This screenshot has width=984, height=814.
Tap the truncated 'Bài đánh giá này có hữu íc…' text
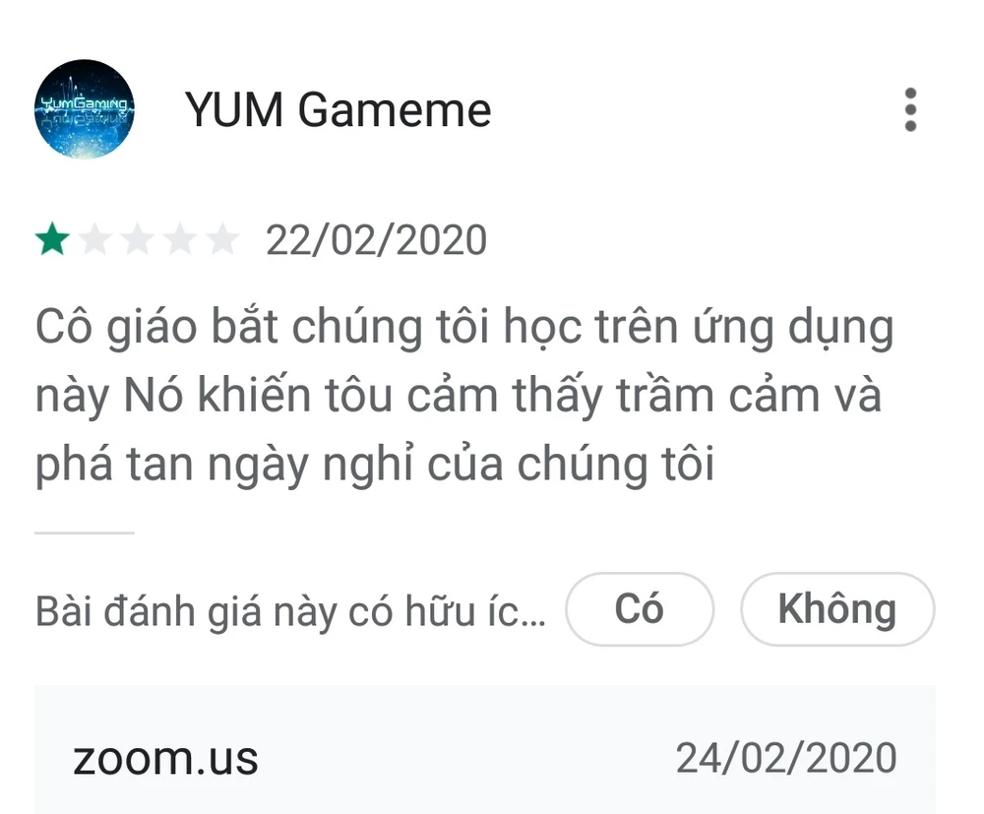pyautogui.click(x=290, y=611)
